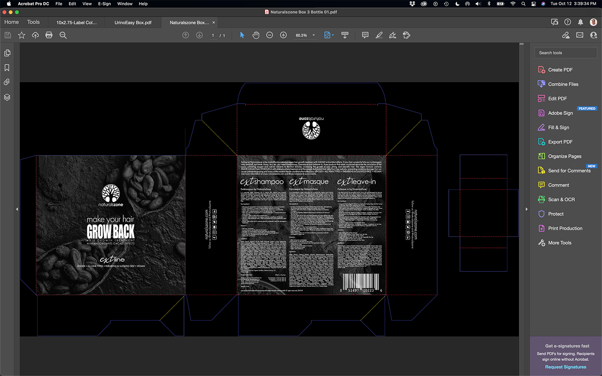This screenshot has width=602, height=376.
Task: Open the Attachments paperclip panel
Action: click(x=7, y=82)
